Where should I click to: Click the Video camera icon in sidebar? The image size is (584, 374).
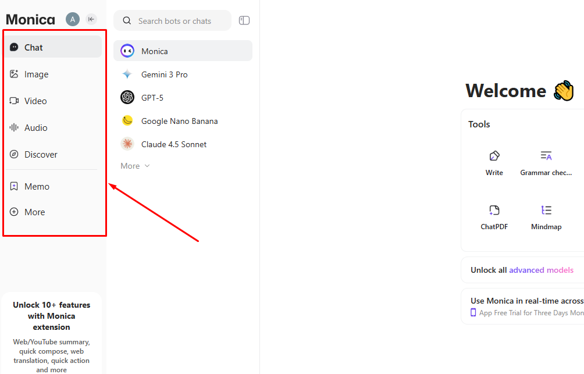click(14, 101)
